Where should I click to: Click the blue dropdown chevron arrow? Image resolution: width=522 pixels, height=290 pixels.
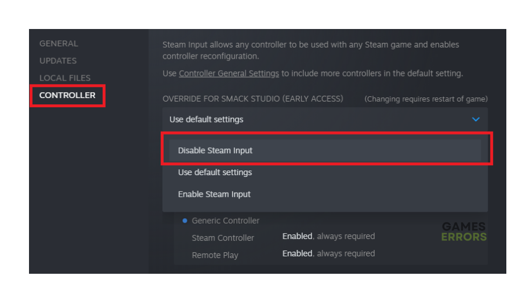point(476,119)
